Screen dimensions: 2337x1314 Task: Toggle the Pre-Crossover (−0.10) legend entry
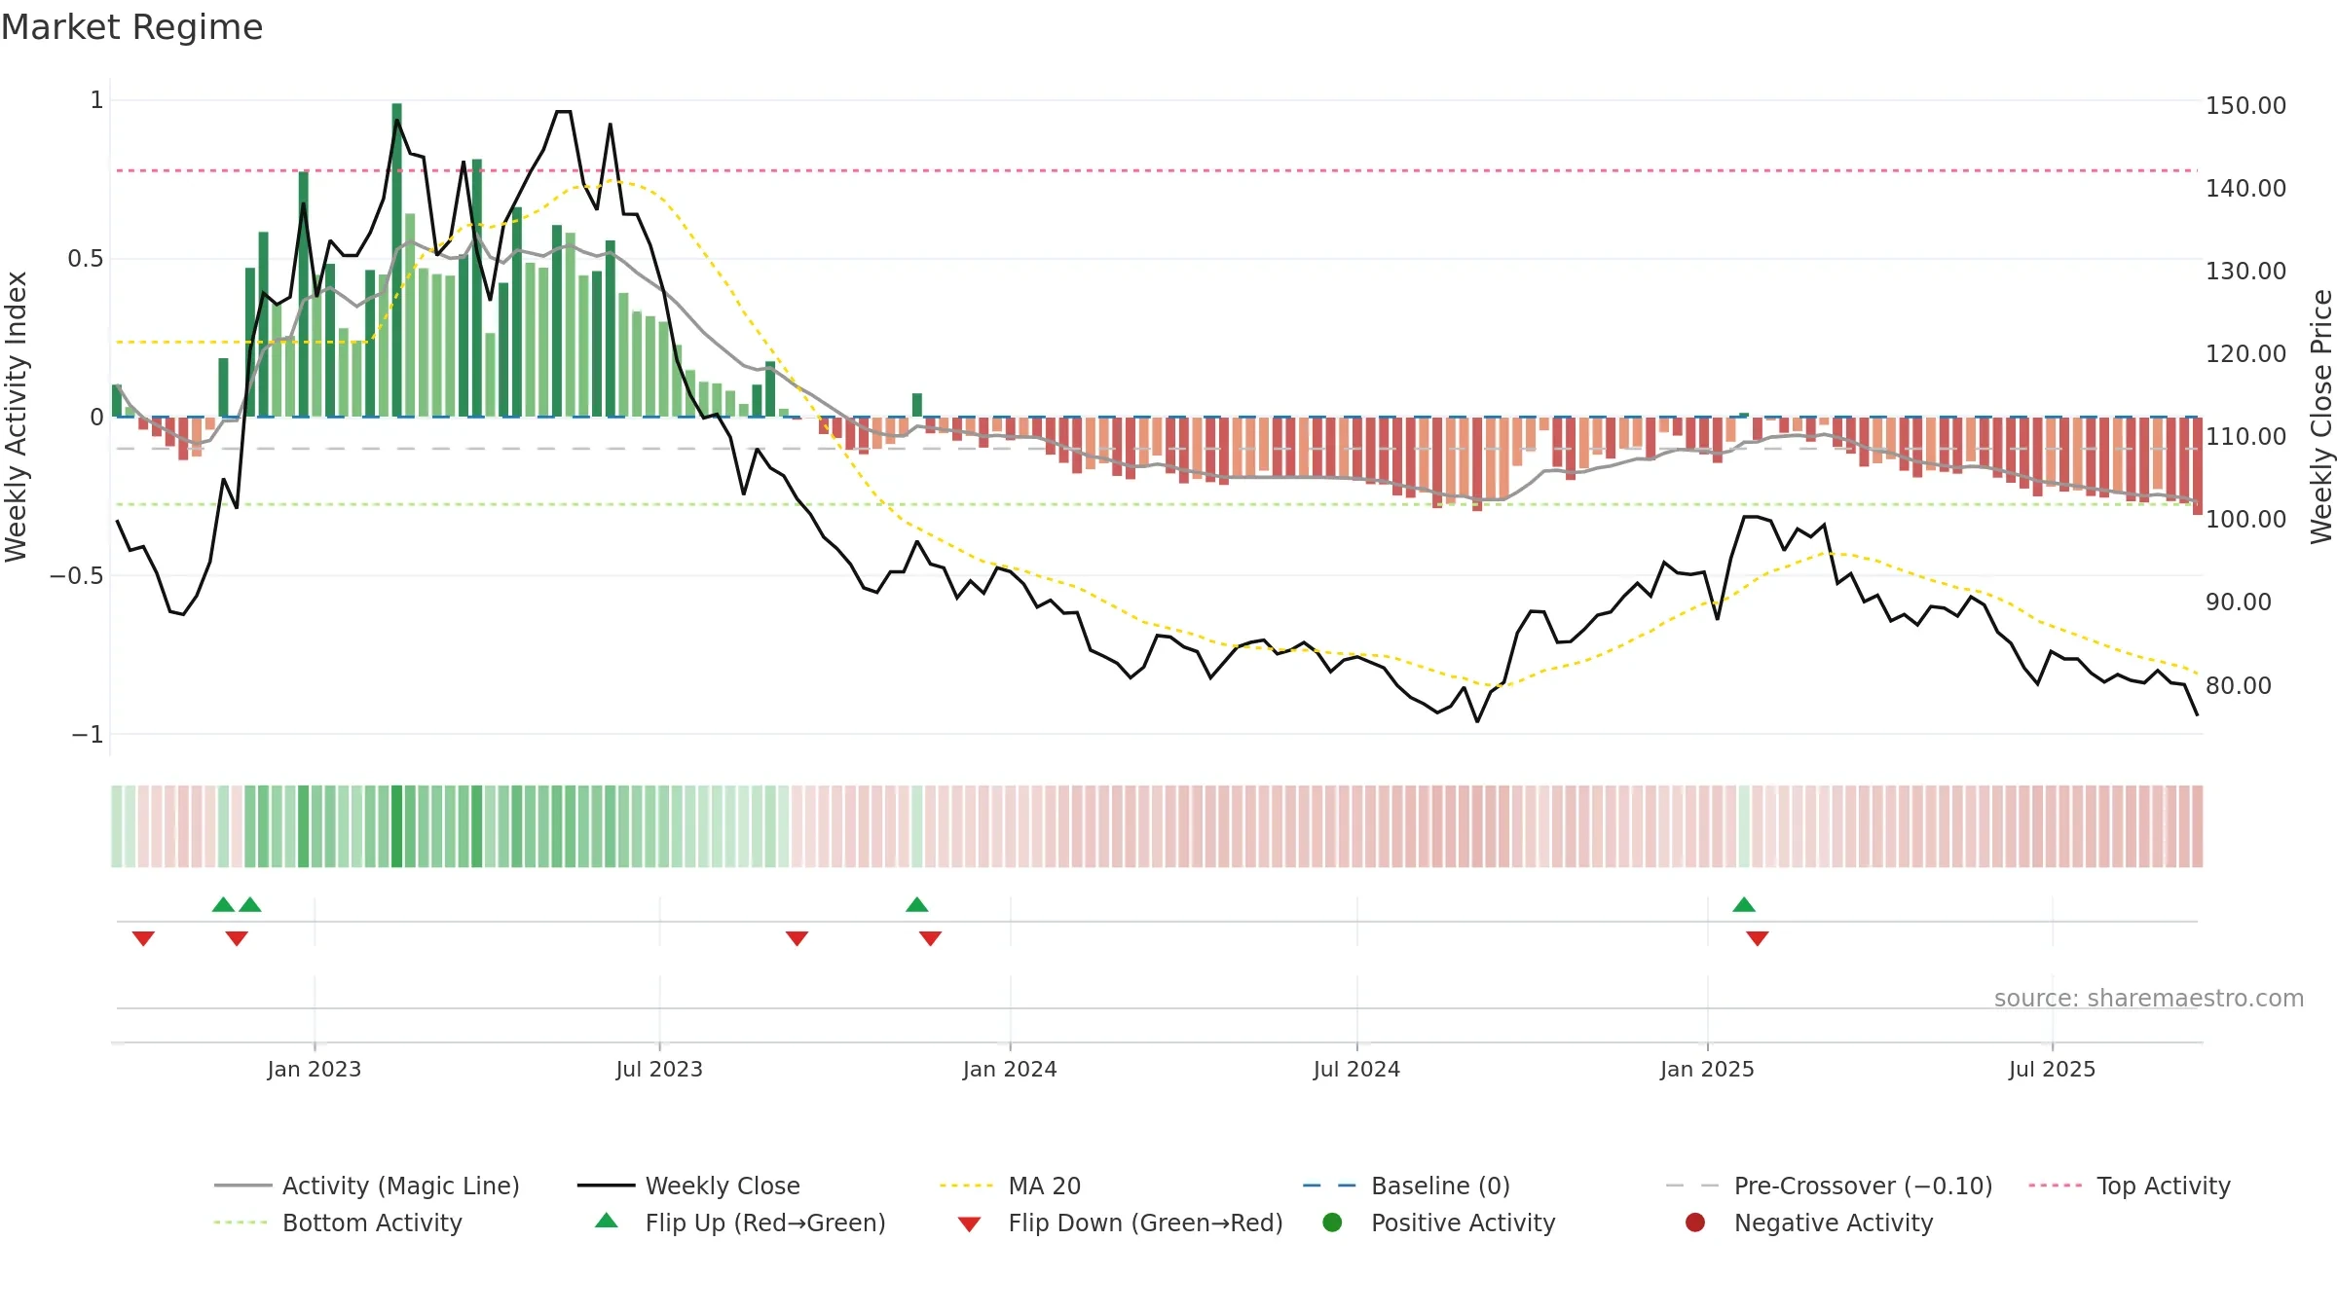click(x=1829, y=1186)
